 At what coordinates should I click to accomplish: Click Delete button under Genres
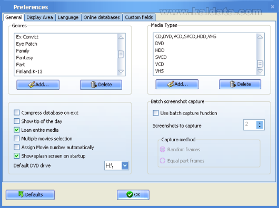click(x=101, y=85)
